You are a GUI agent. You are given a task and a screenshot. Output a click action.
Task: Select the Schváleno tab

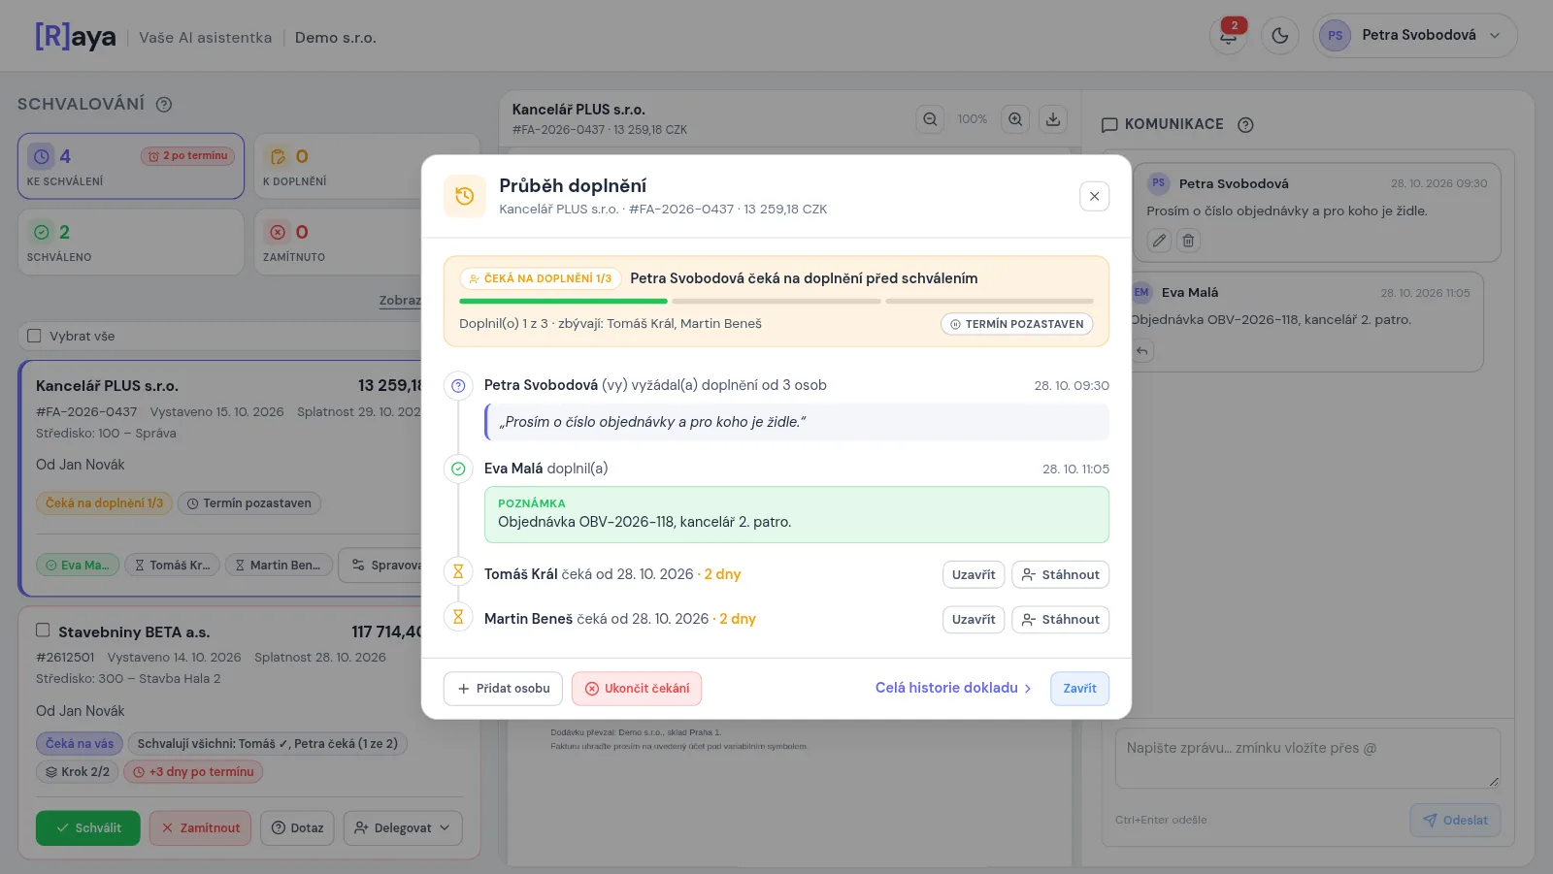(131, 243)
